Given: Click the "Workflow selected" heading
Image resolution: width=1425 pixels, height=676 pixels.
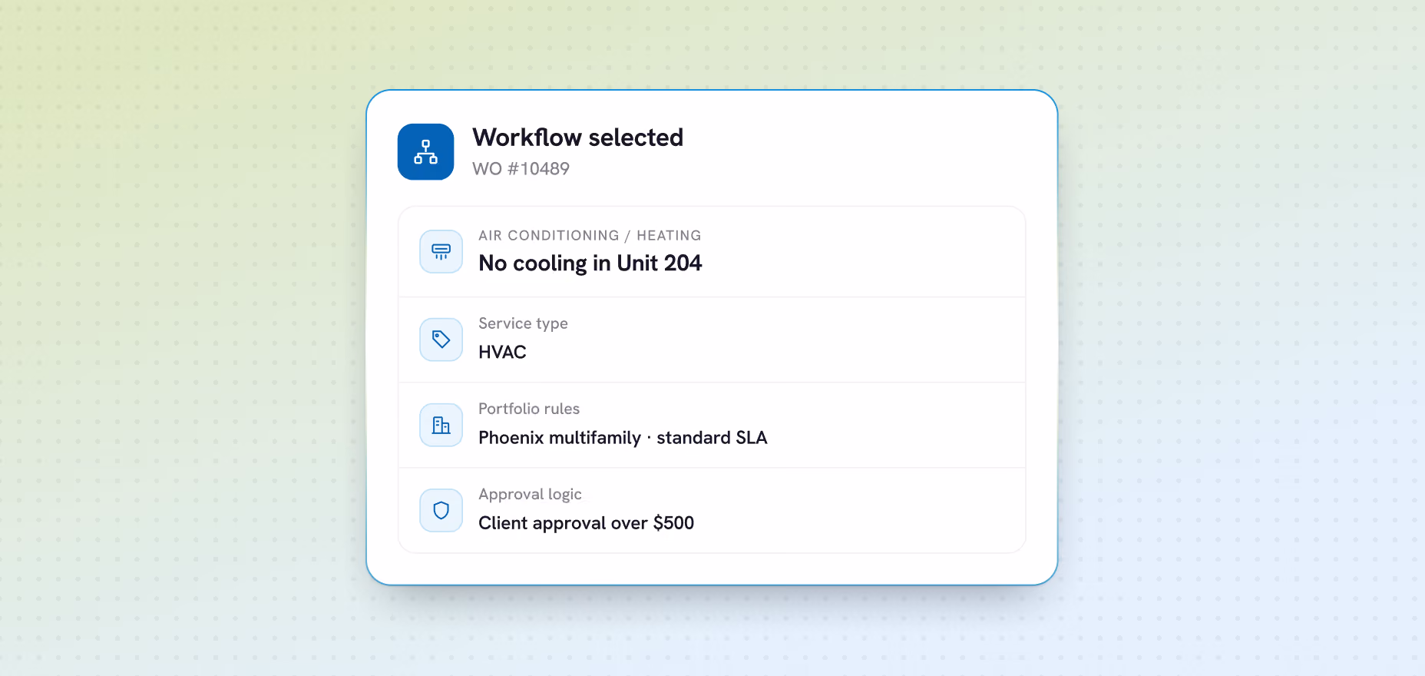Looking at the screenshot, I should tap(578, 138).
